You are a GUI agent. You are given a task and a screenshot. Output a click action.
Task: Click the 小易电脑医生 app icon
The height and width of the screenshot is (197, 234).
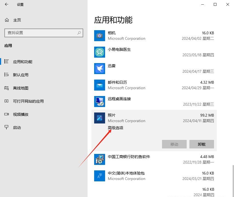click(x=99, y=52)
